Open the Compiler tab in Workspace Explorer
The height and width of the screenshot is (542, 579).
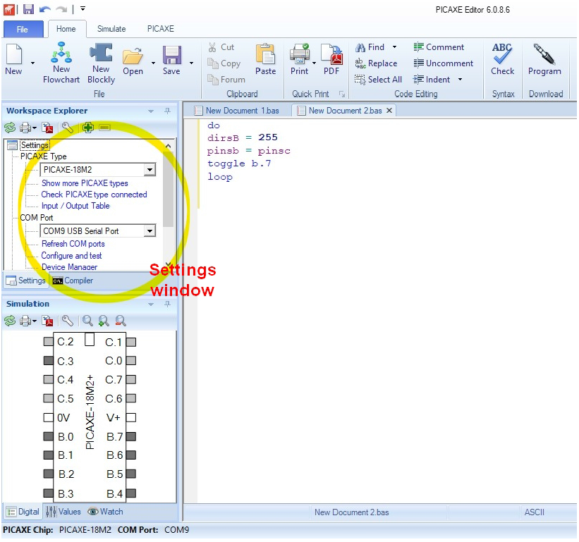pos(73,281)
